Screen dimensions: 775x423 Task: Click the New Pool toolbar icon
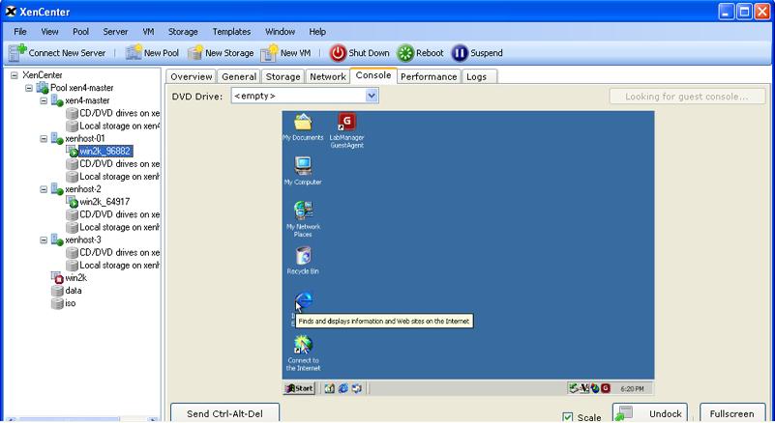[134, 52]
